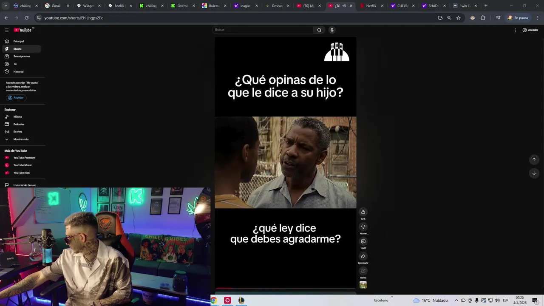Open YouTube settings three-dot menu
The width and height of the screenshot is (544, 306).
point(515,30)
